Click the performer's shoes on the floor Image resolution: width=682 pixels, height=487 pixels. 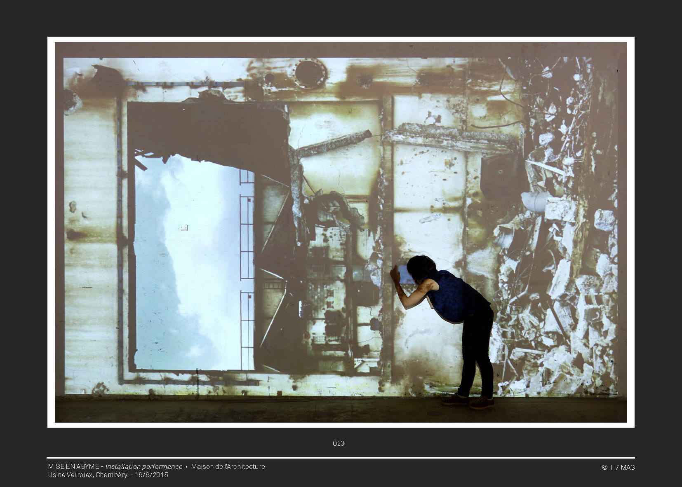(x=468, y=401)
